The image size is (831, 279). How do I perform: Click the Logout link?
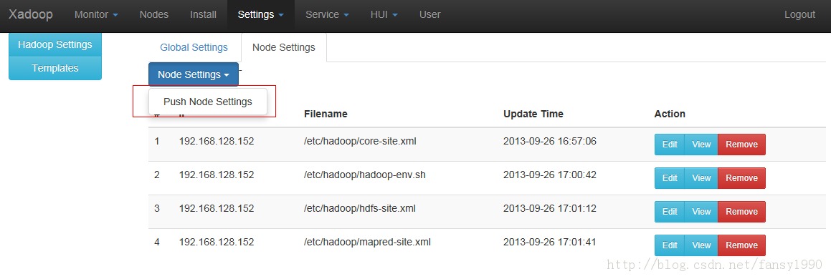click(799, 15)
